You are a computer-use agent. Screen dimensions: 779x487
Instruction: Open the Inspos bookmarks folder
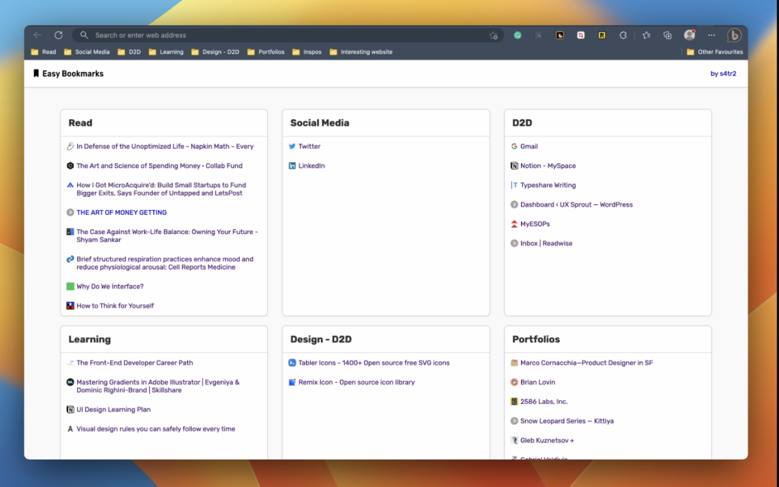pos(307,52)
